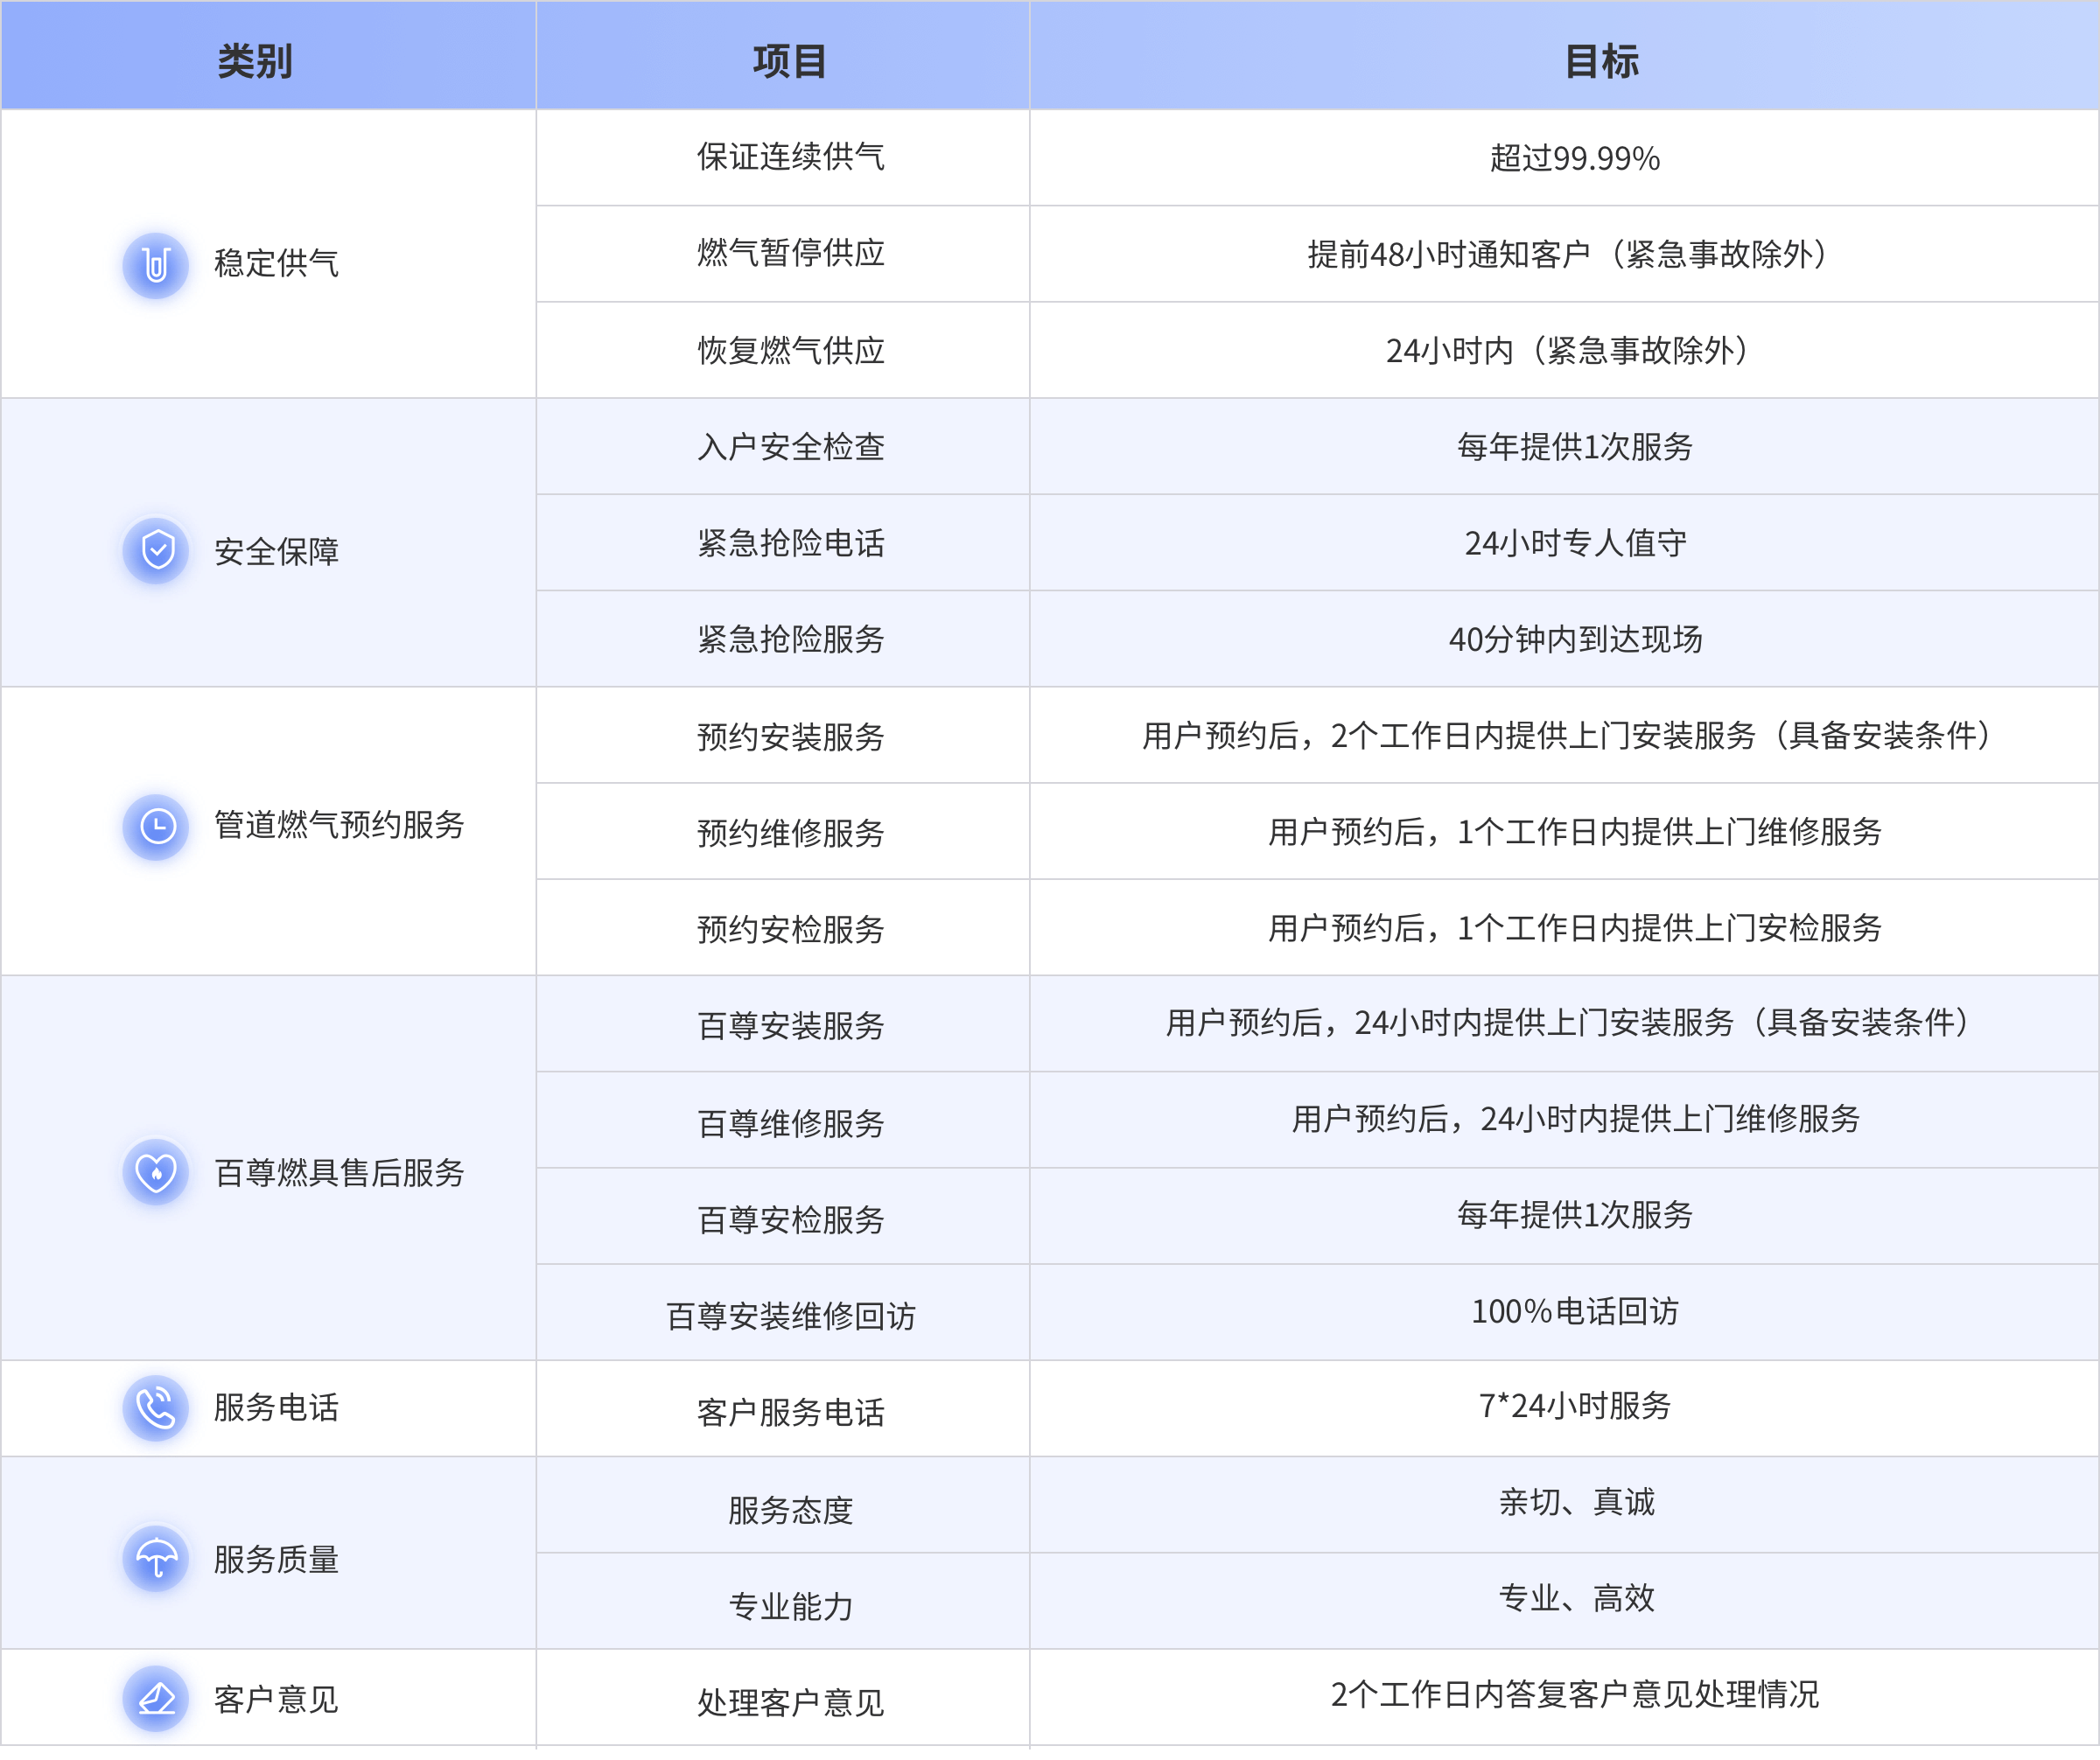Click the pencil icon beside 客户意见
This screenshot has width=2100, height=1760.
(156, 1699)
